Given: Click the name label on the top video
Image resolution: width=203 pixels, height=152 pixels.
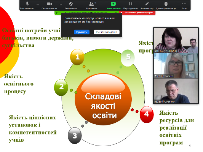Looking at the screenshot, I should 166,51.
